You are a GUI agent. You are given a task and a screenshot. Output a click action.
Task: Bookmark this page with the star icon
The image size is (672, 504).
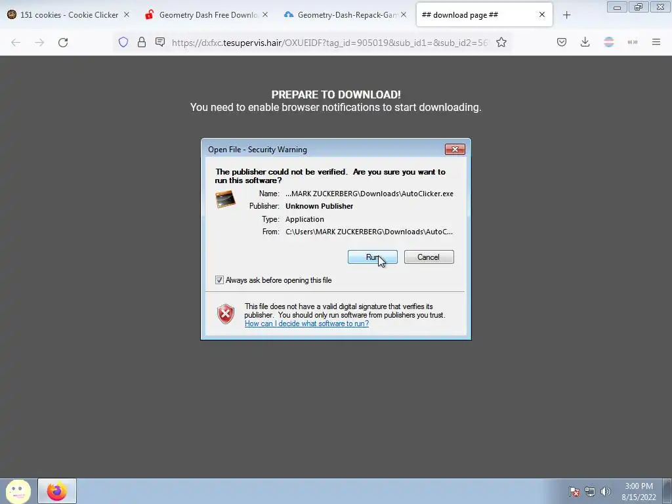(x=501, y=43)
